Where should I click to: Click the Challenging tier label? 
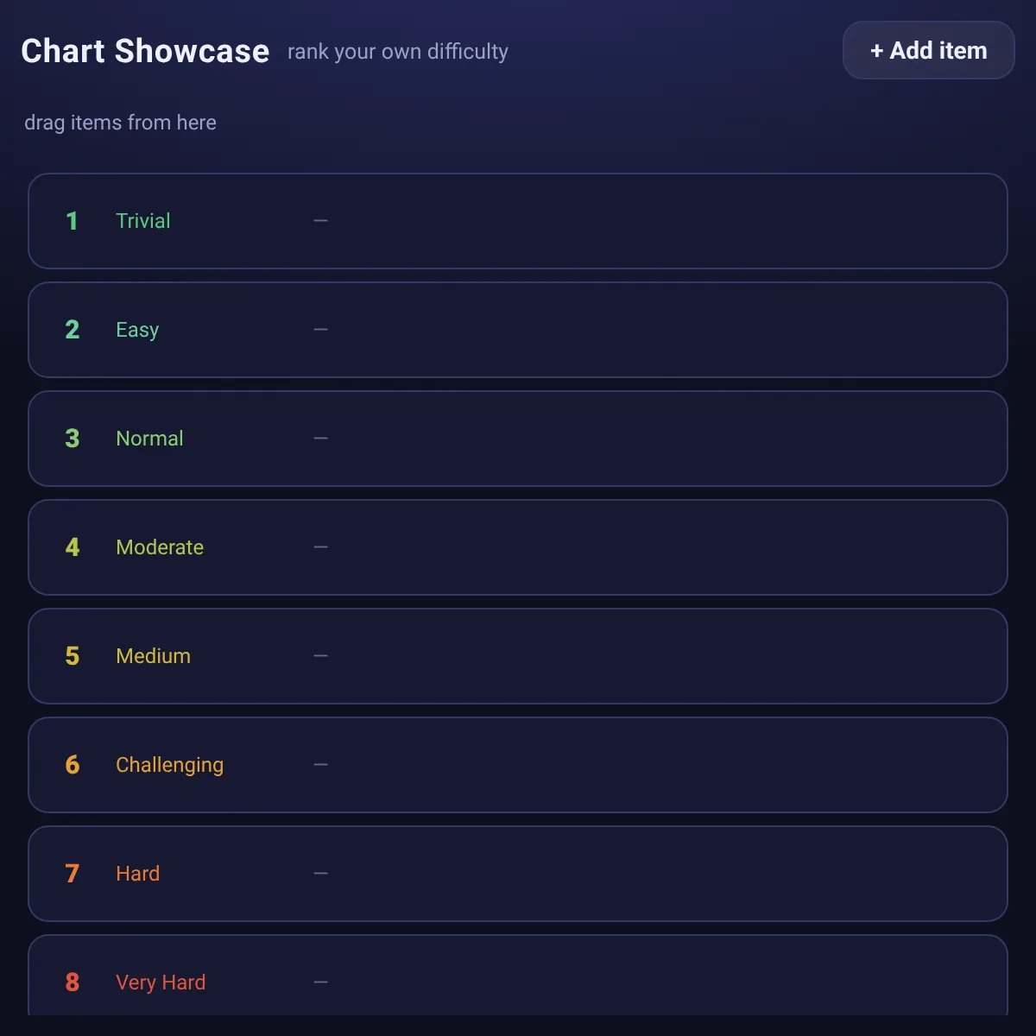(x=169, y=765)
